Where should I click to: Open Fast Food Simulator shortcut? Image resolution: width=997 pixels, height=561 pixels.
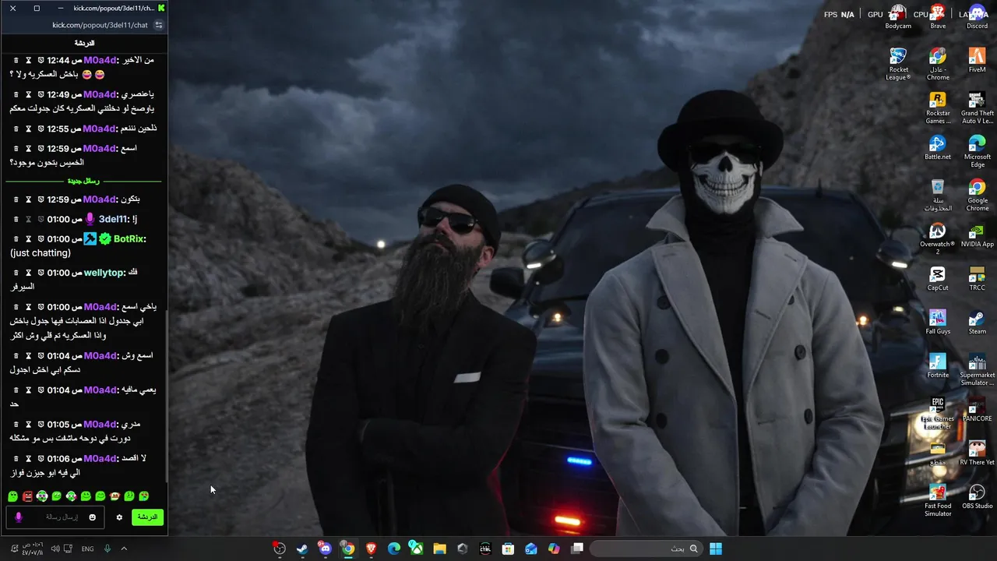pyautogui.click(x=938, y=500)
